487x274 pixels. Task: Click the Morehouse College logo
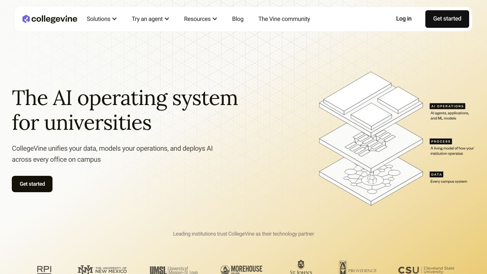click(x=242, y=269)
